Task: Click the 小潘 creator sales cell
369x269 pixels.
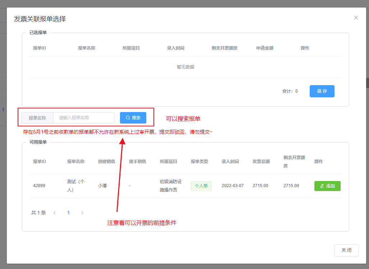Action: (x=102, y=186)
